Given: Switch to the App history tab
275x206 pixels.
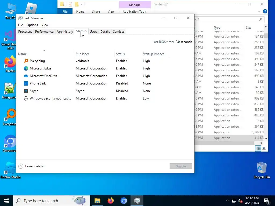Looking at the screenshot, I should (x=65, y=32).
